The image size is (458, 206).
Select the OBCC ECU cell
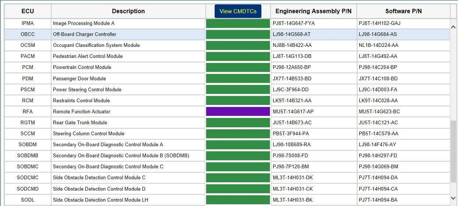tap(28, 34)
